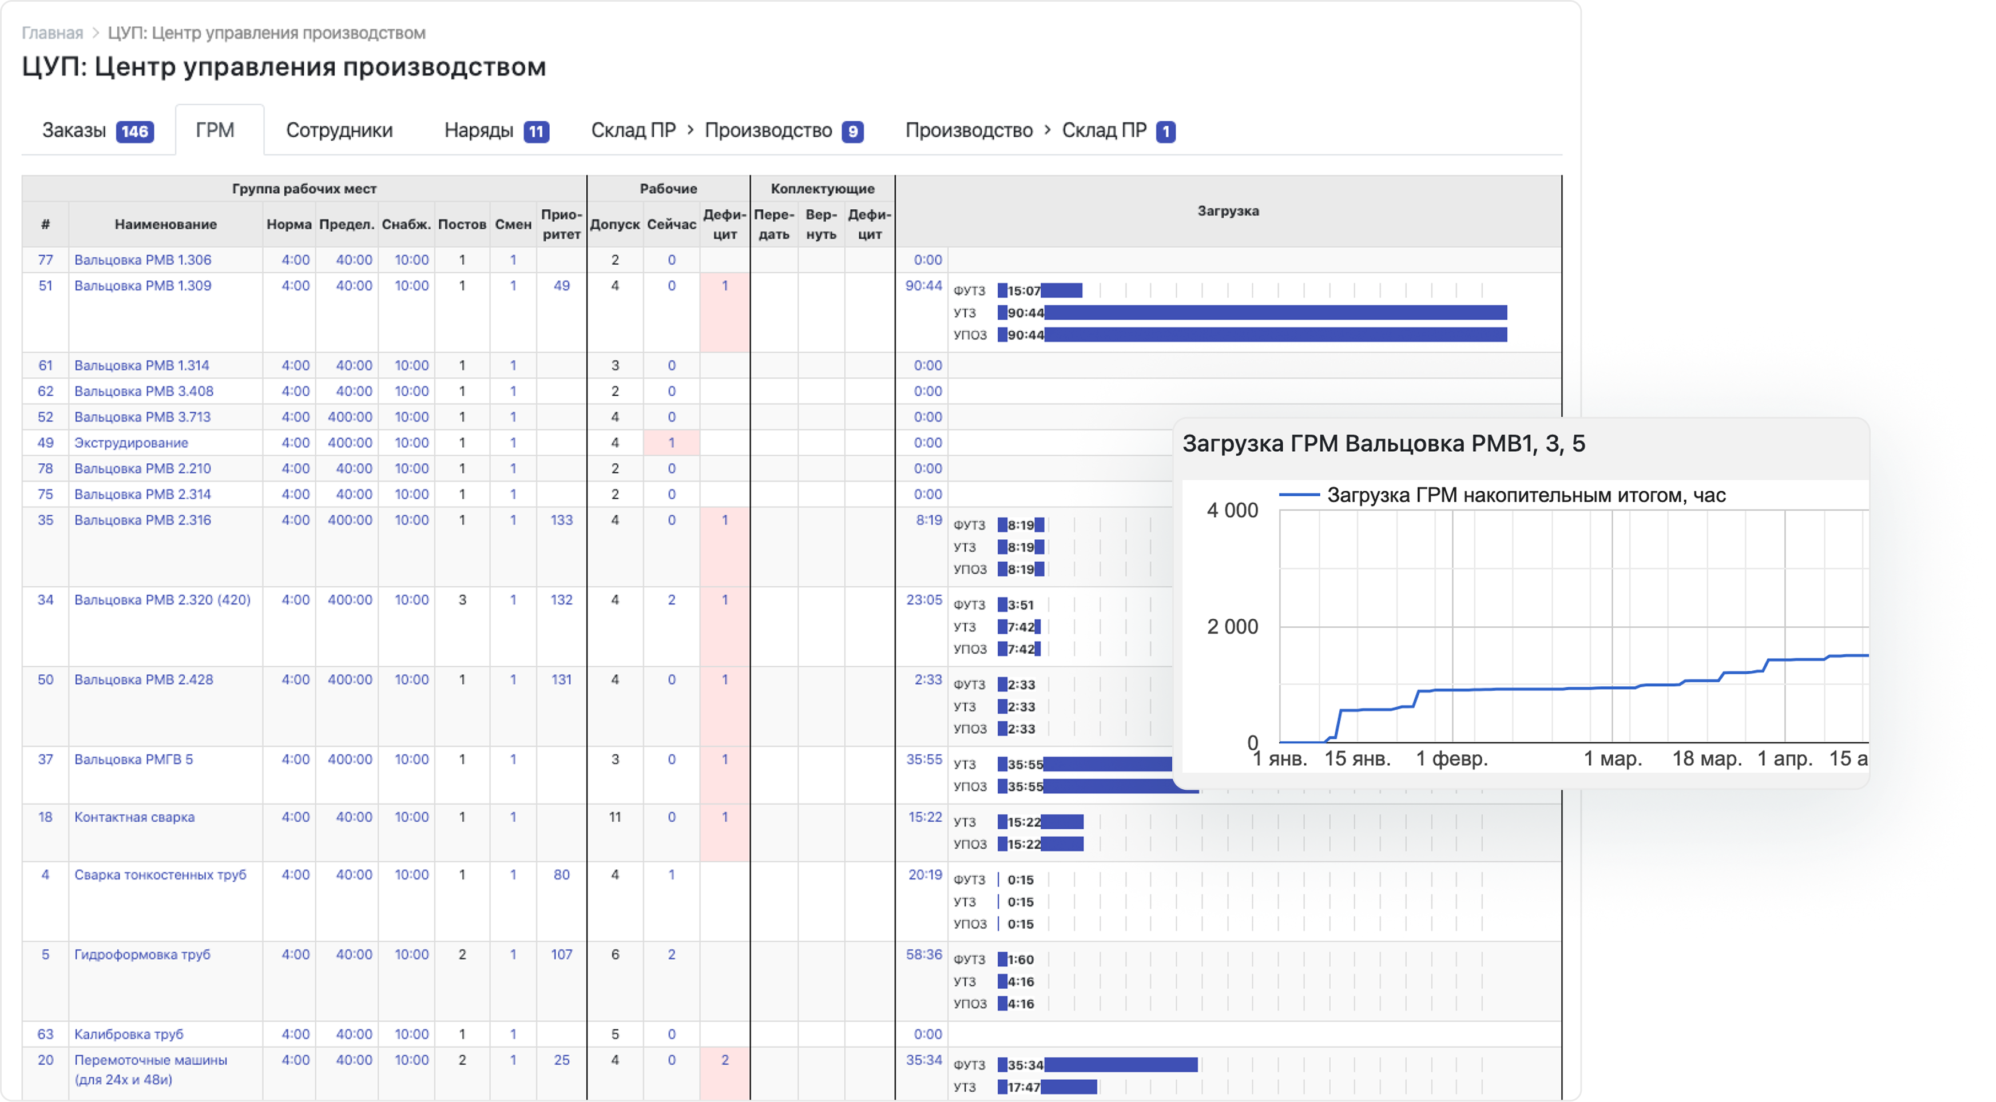
Task: Click the 9 badge next to Производство
Action: click(853, 132)
